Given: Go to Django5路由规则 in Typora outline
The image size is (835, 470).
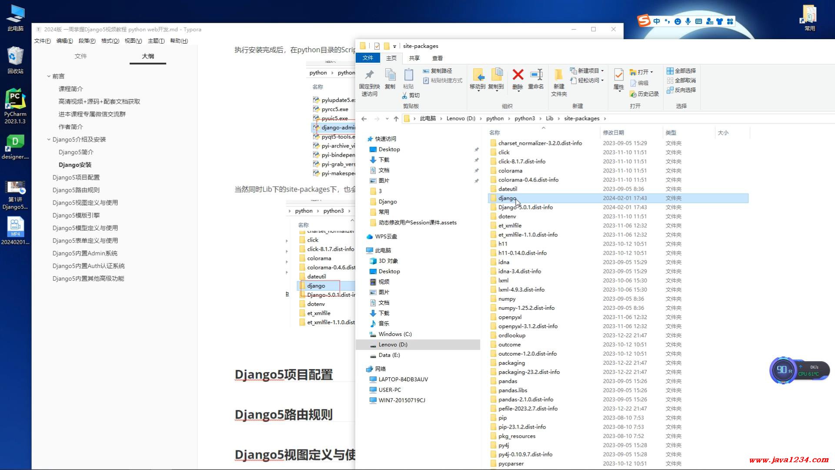Looking at the screenshot, I should (x=76, y=190).
